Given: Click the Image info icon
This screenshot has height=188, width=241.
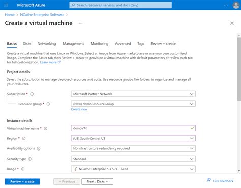Looking at the screenshot, I should [x=23, y=169].
